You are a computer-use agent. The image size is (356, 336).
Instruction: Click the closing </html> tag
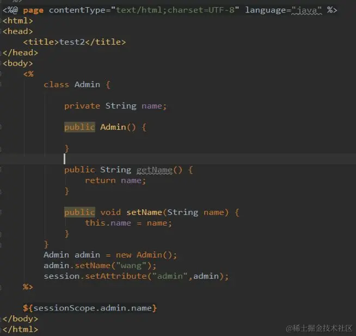(20, 329)
